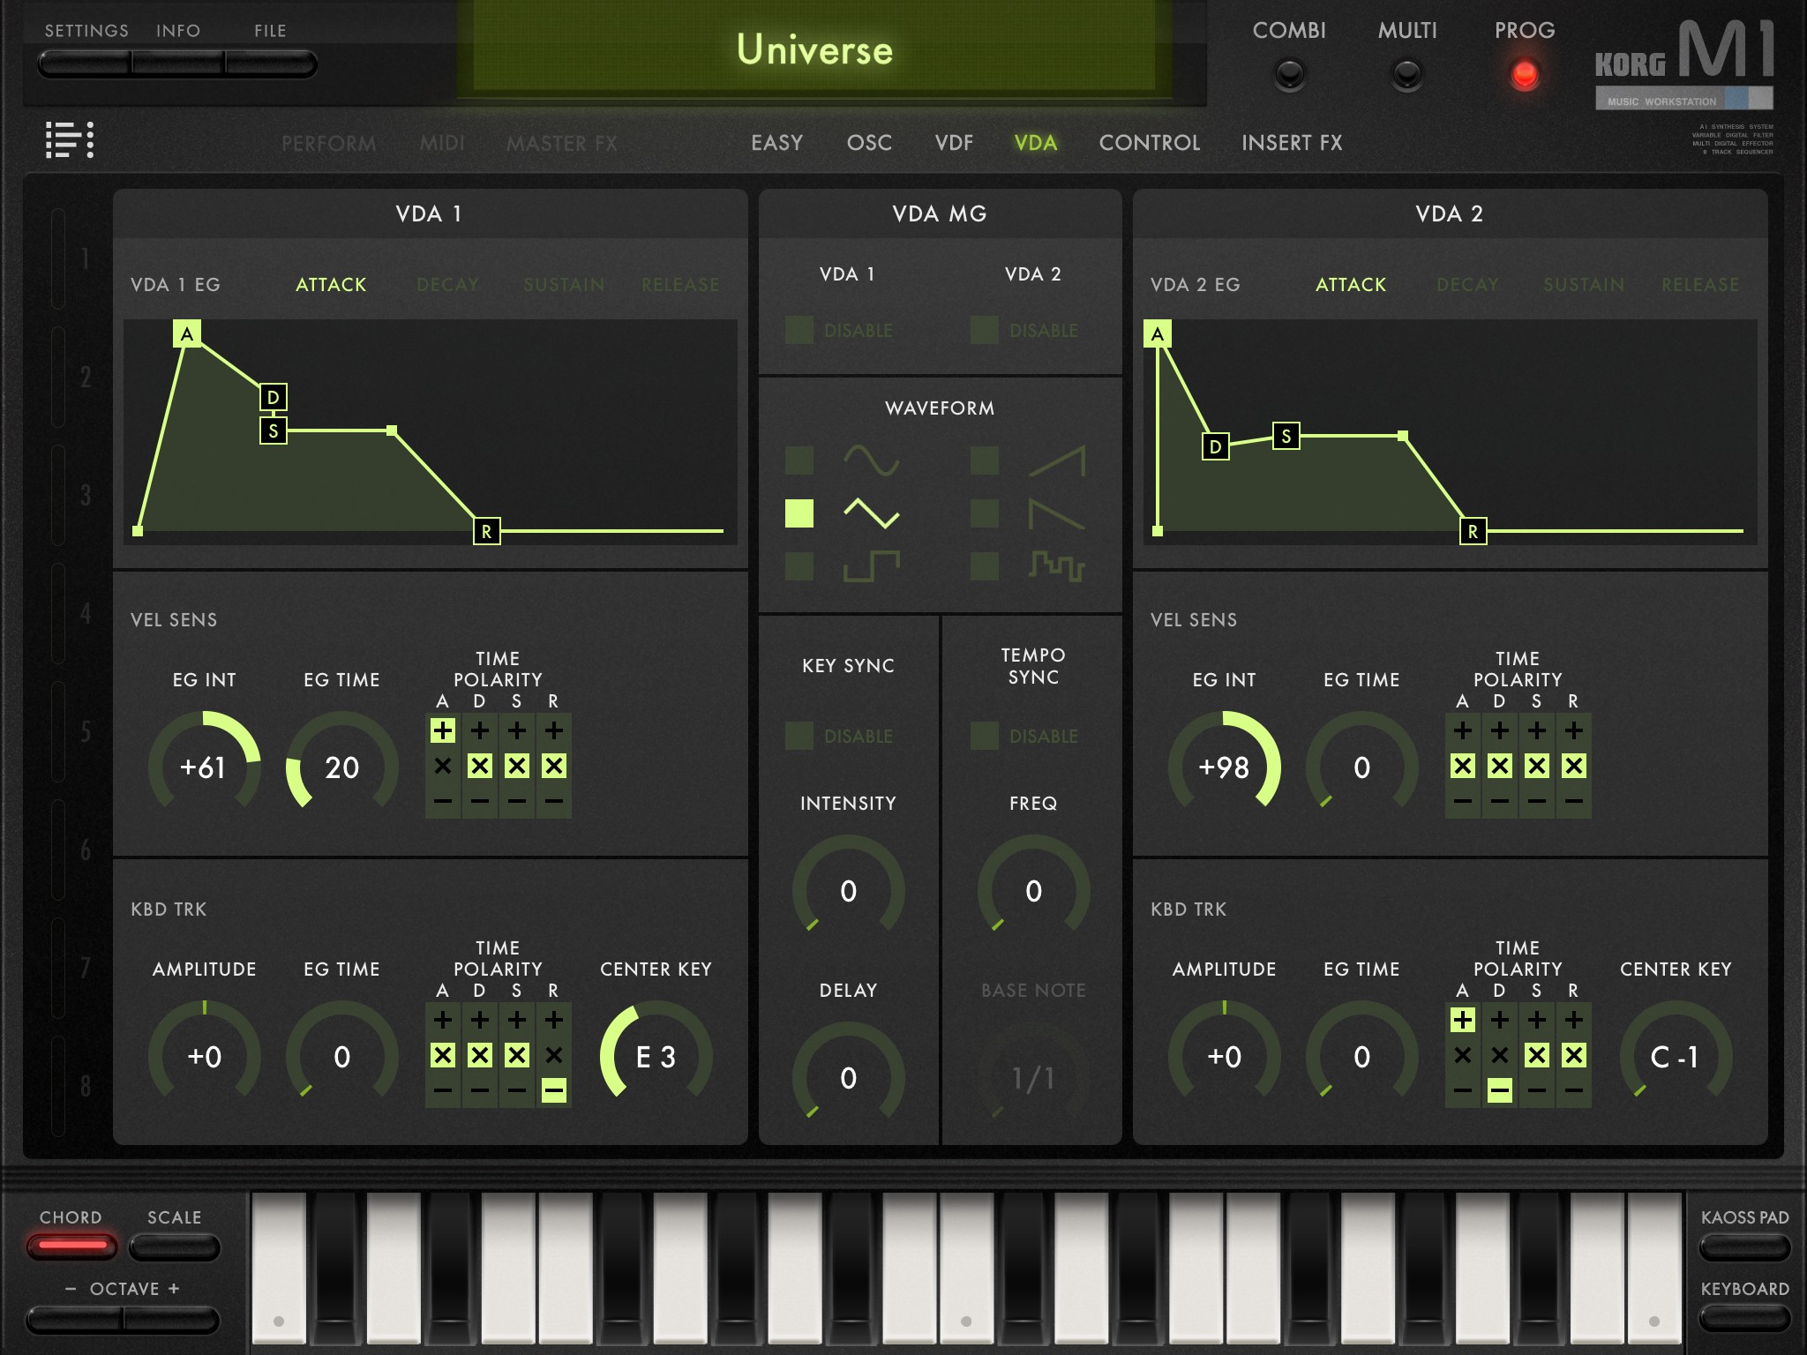Image resolution: width=1807 pixels, height=1355 pixels.
Task: Toggle the Tempo Sync disable checkbox
Action: click(985, 736)
